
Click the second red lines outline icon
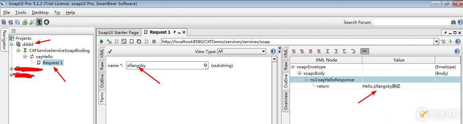[x=302, y=51]
